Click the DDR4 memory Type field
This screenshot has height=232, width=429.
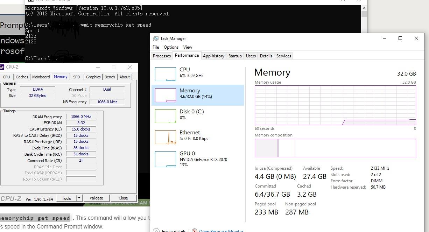coord(37,89)
